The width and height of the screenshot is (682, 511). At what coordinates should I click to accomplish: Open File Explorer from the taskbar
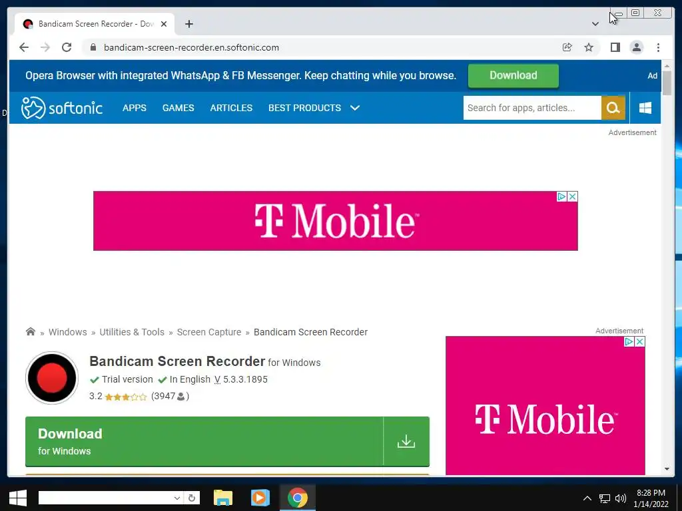coord(222,498)
